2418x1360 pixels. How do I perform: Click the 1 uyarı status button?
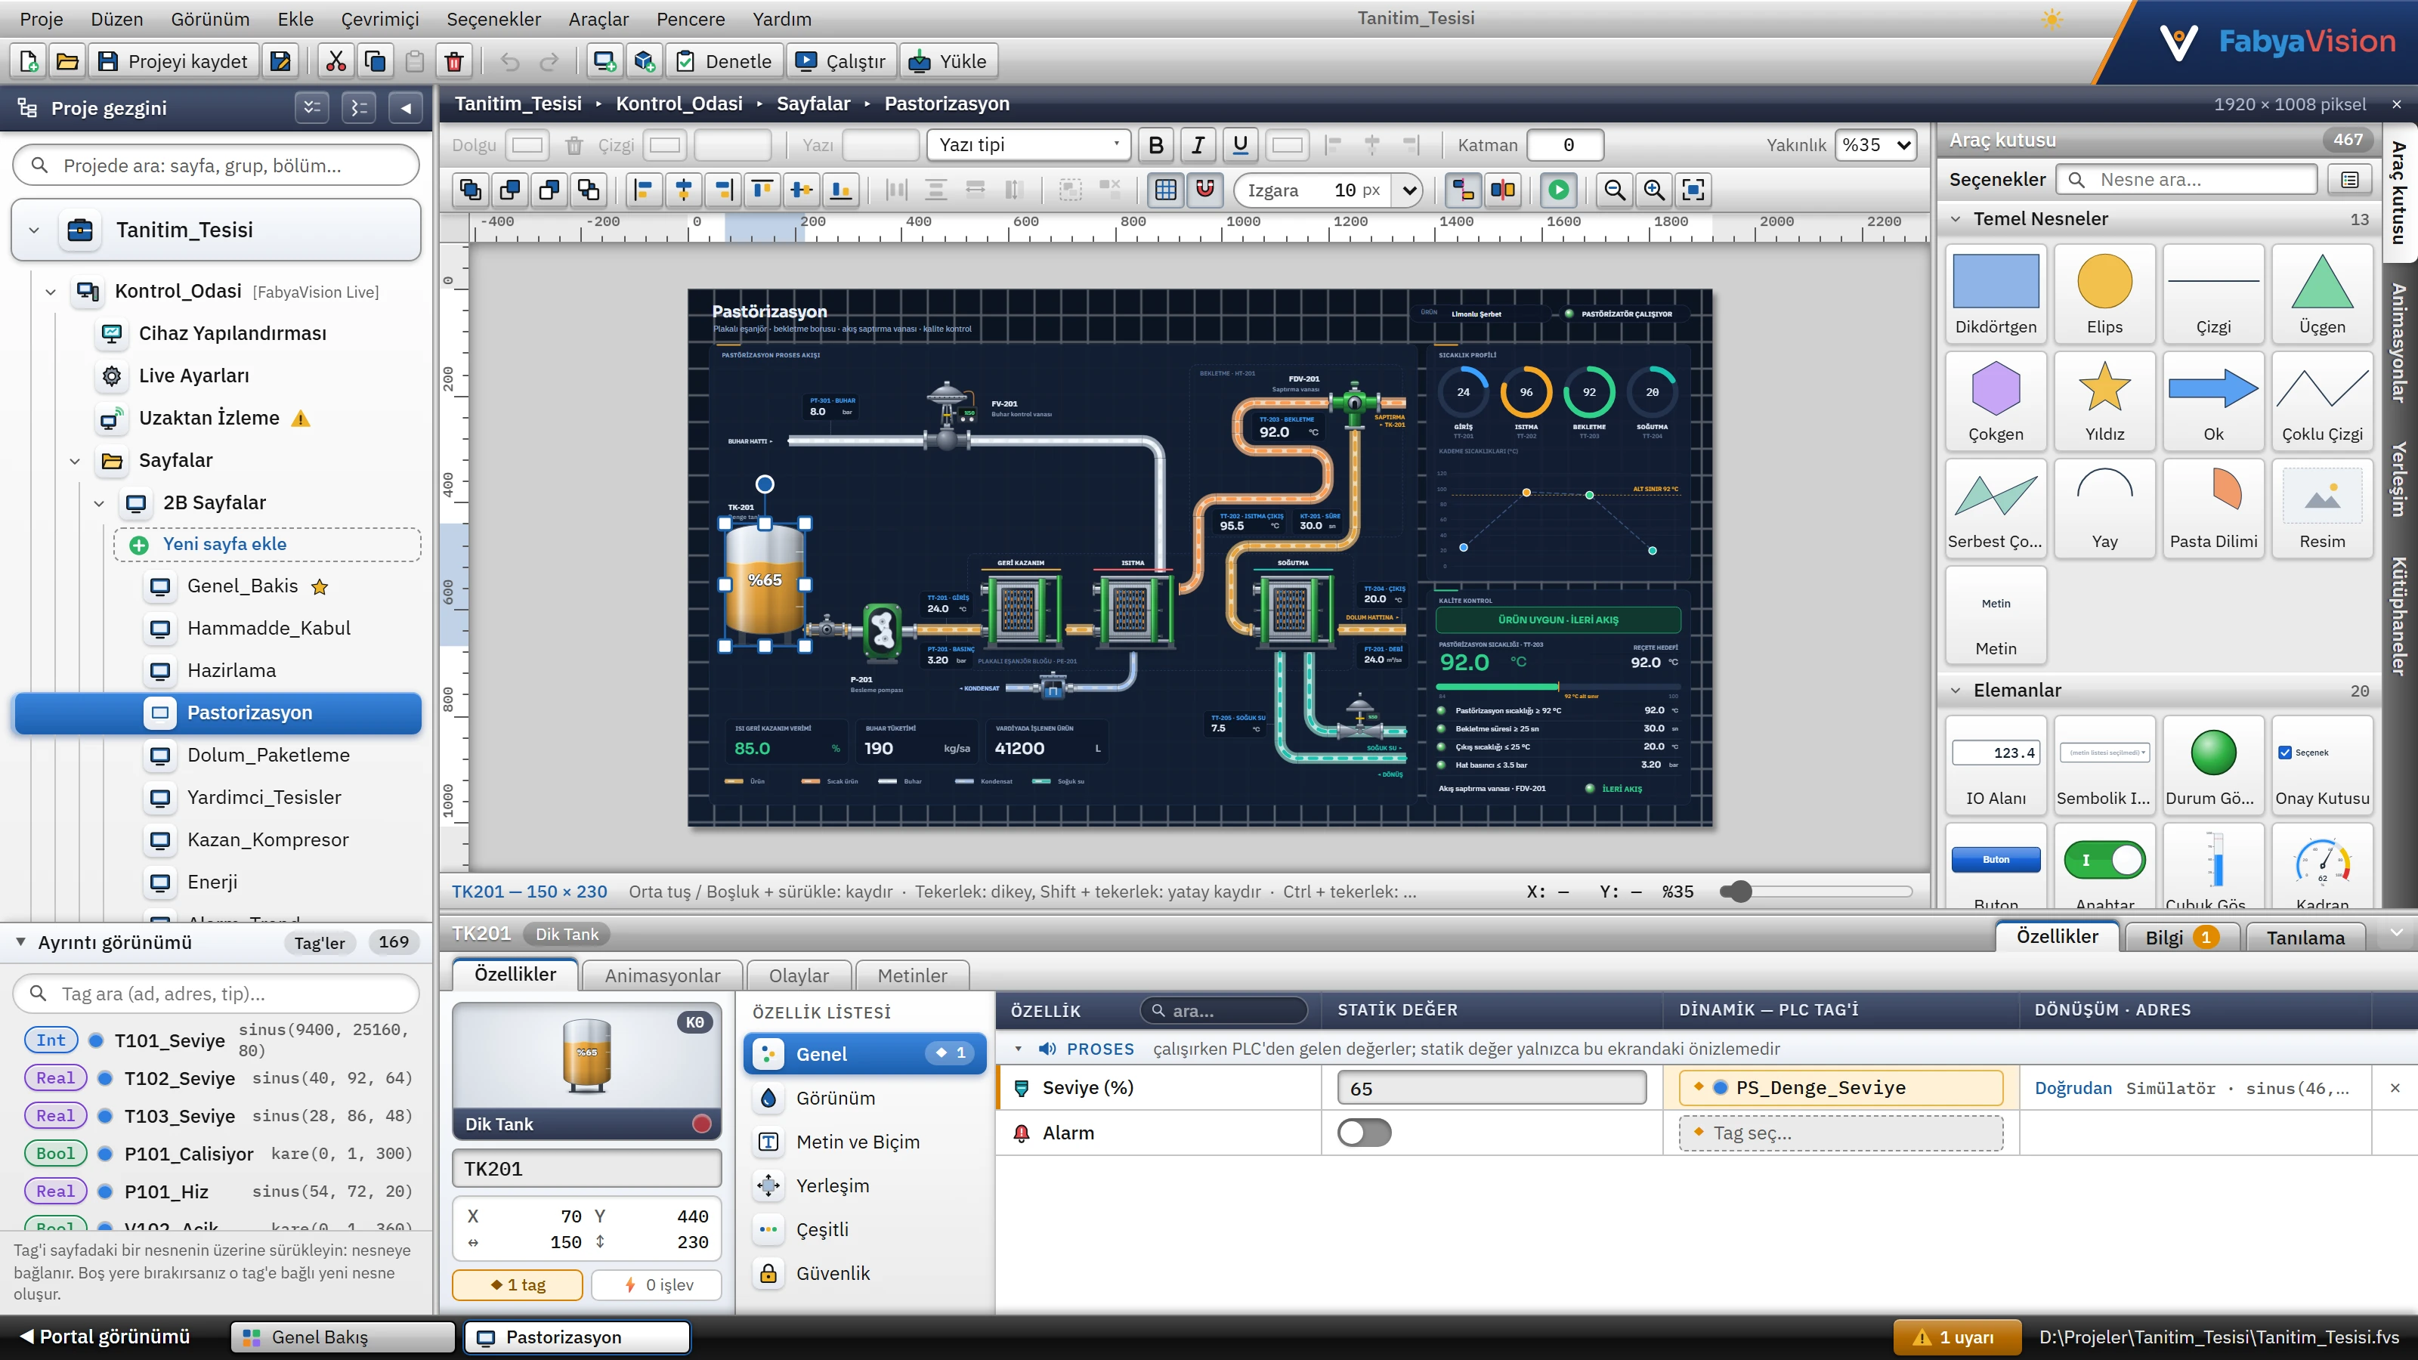point(1956,1337)
